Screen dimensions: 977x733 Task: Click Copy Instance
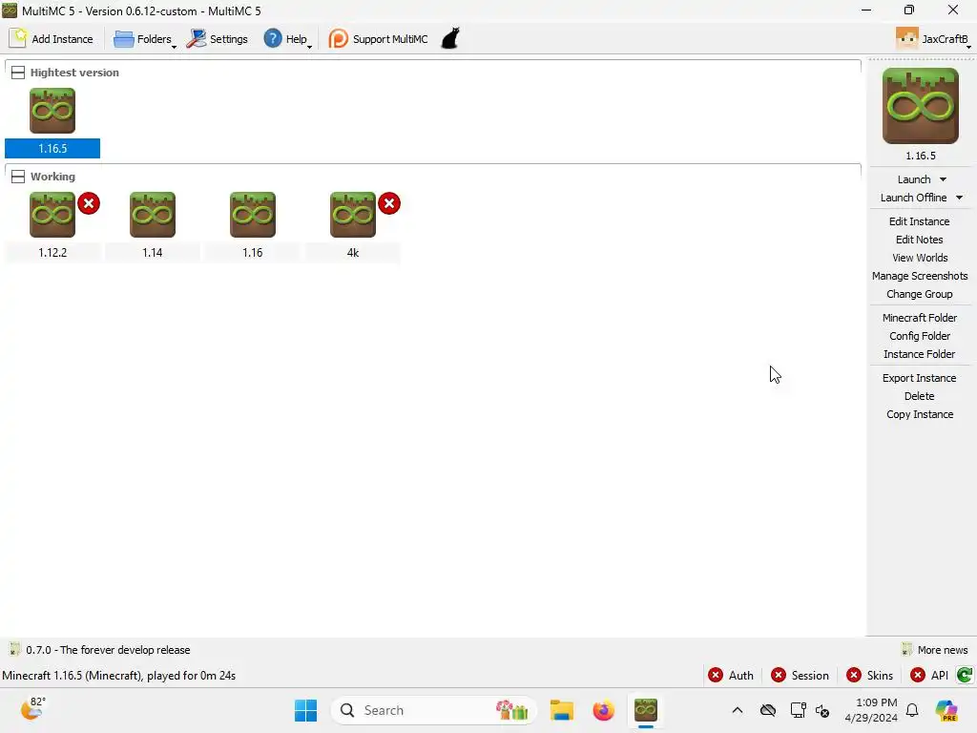coord(920,414)
